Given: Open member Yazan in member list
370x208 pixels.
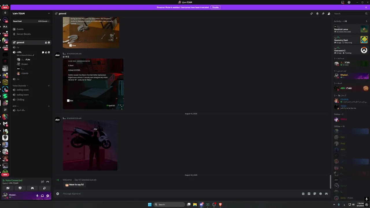Looking at the screenshot, I should 351,107.
